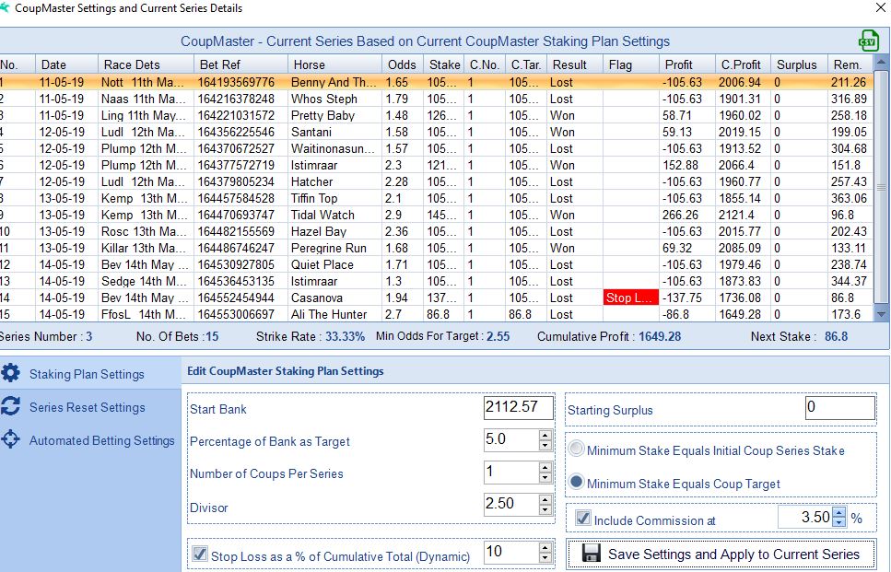Select Minimum Stake Equals Coup Target
891x572 pixels.
[x=576, y=483]
